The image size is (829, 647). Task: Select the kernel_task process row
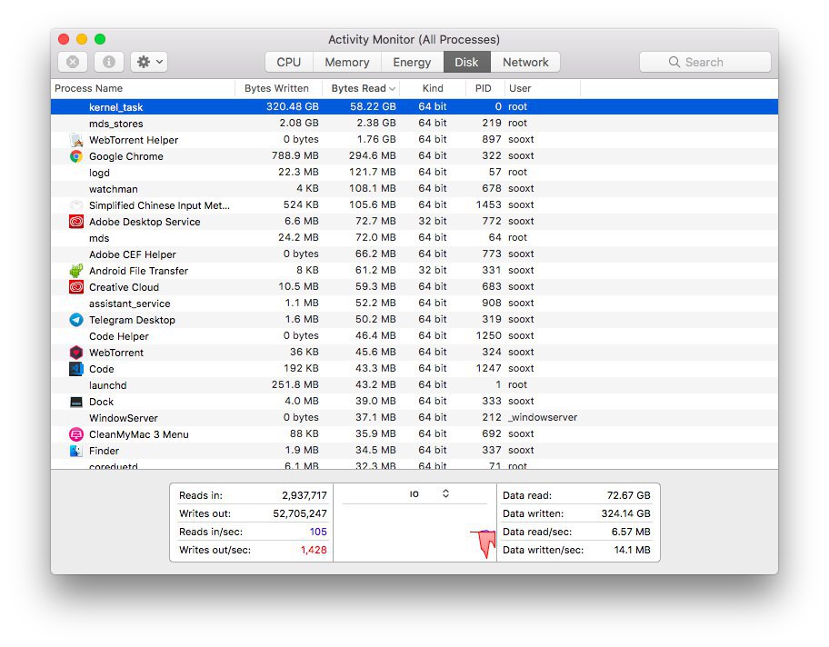(414, 107)
